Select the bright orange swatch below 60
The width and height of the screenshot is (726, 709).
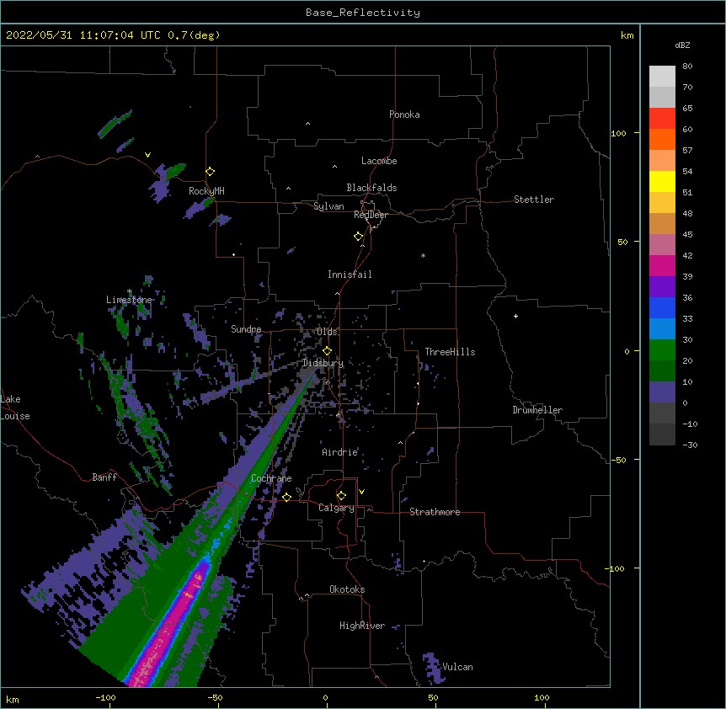pyautogui.click(x=662, y=139)
